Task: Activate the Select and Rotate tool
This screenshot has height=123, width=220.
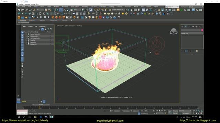Action: (x=65, y=10)
